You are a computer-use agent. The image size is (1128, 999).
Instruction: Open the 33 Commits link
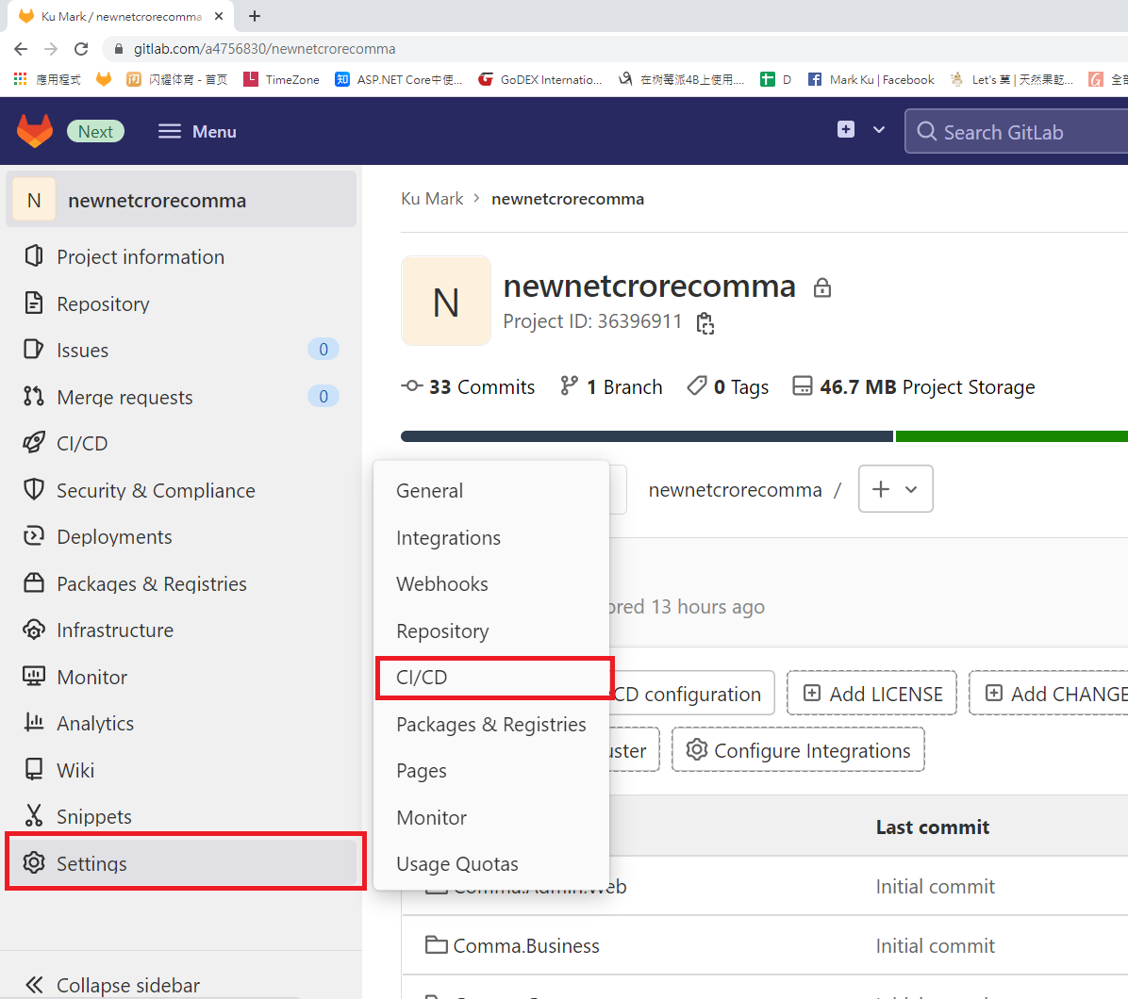tap(468, 387)
